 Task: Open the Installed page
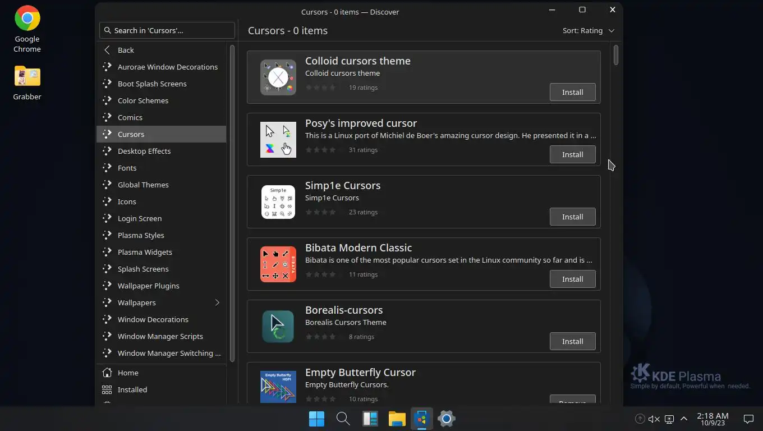coord(162,389)
